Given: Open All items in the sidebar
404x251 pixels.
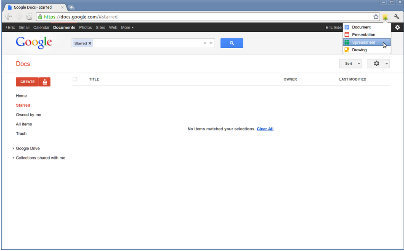Looking at the screenshot, I should tap(24, 124).
